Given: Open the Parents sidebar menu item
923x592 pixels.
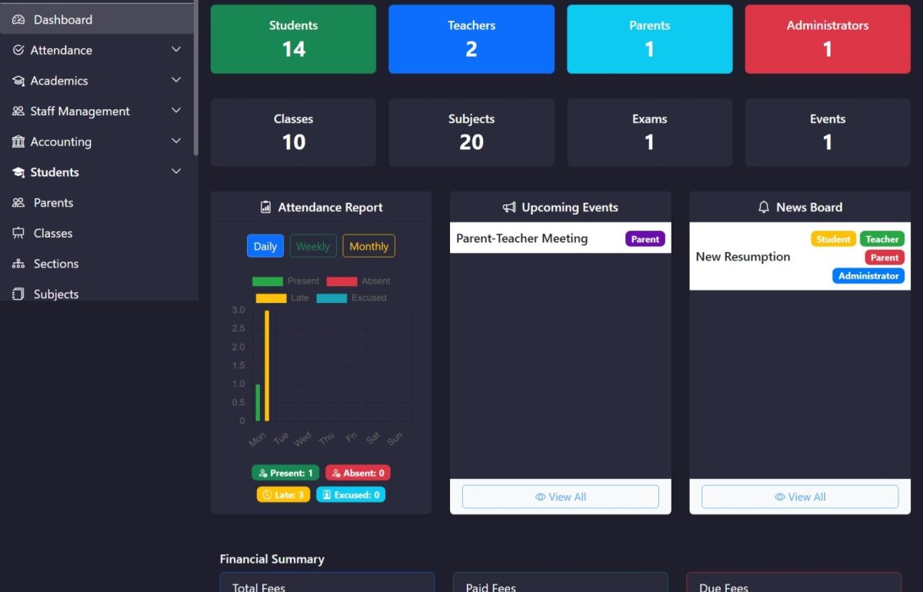Looking at the screenshot, I should pos(54,203).
